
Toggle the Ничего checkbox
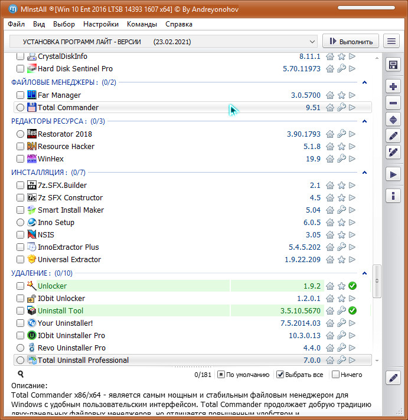click(x=335, y=375)
